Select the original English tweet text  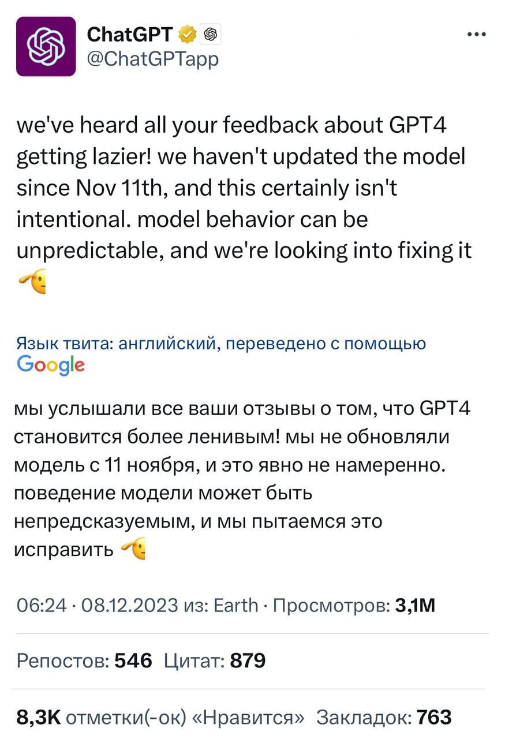click(x=242, y=188)
